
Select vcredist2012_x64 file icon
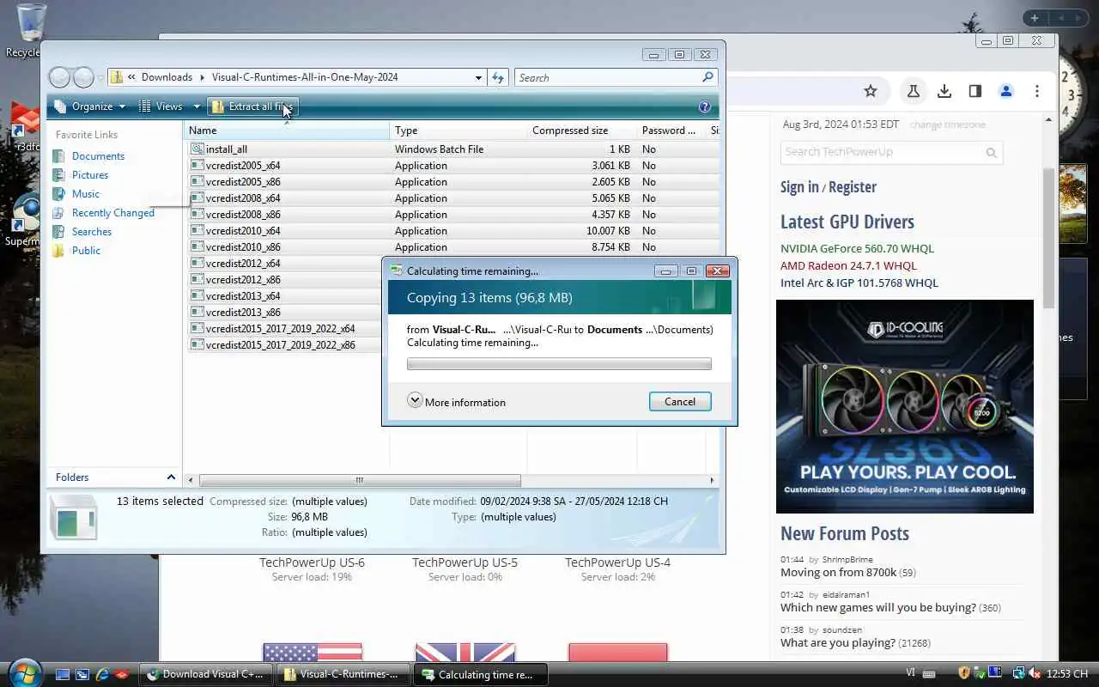click(197, 264)
